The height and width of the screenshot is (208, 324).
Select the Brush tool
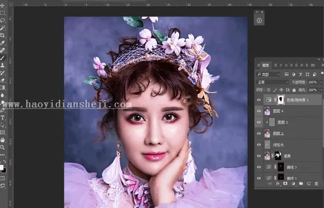point(2,58)
